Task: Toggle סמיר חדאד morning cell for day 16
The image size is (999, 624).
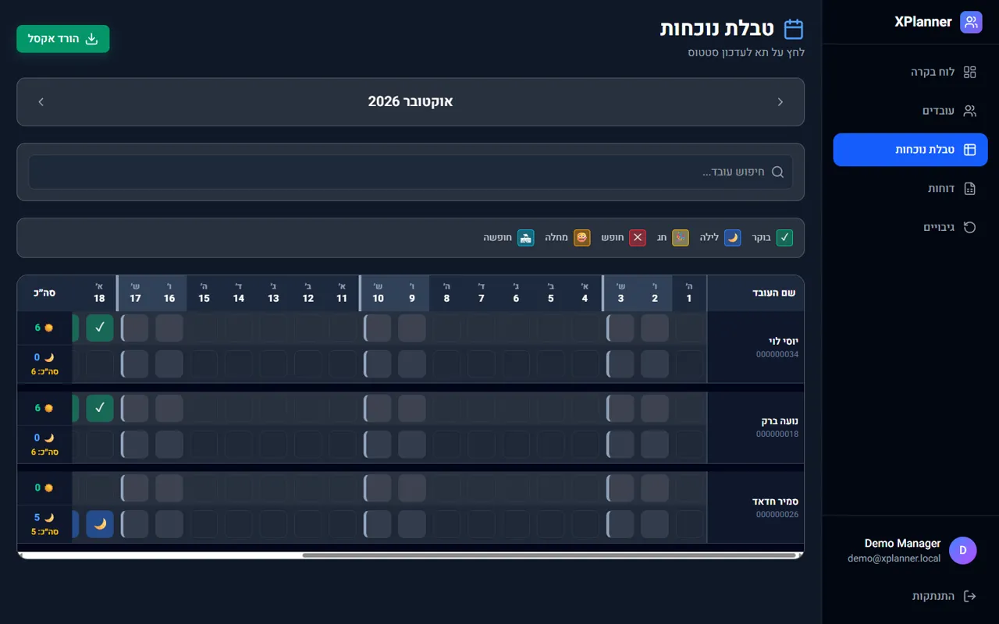Action: coord(169,488)
